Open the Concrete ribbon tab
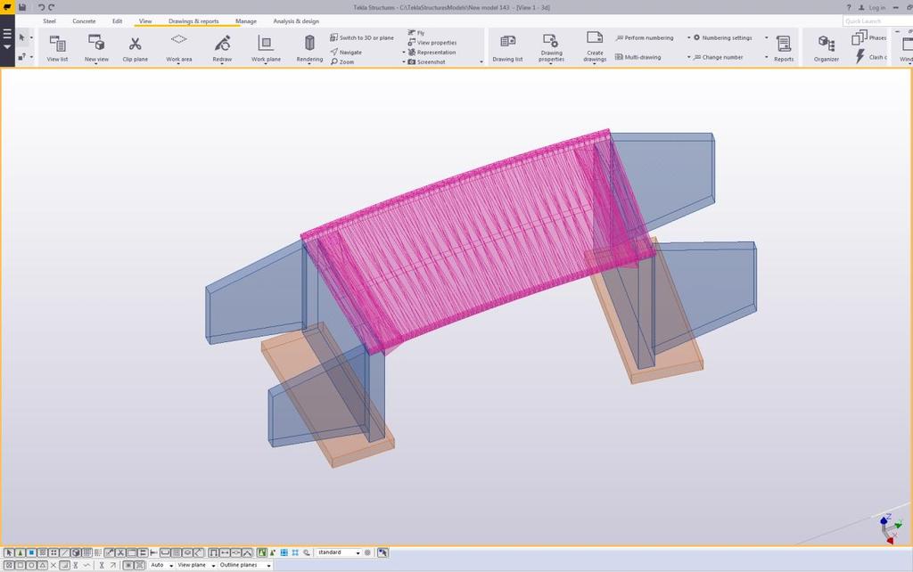The image size is (913, 572). [84, 21]
